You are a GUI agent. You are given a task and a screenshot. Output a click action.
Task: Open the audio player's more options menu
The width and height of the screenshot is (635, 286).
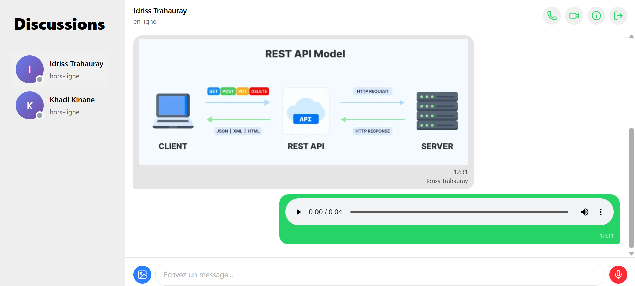tap(600, 212)
